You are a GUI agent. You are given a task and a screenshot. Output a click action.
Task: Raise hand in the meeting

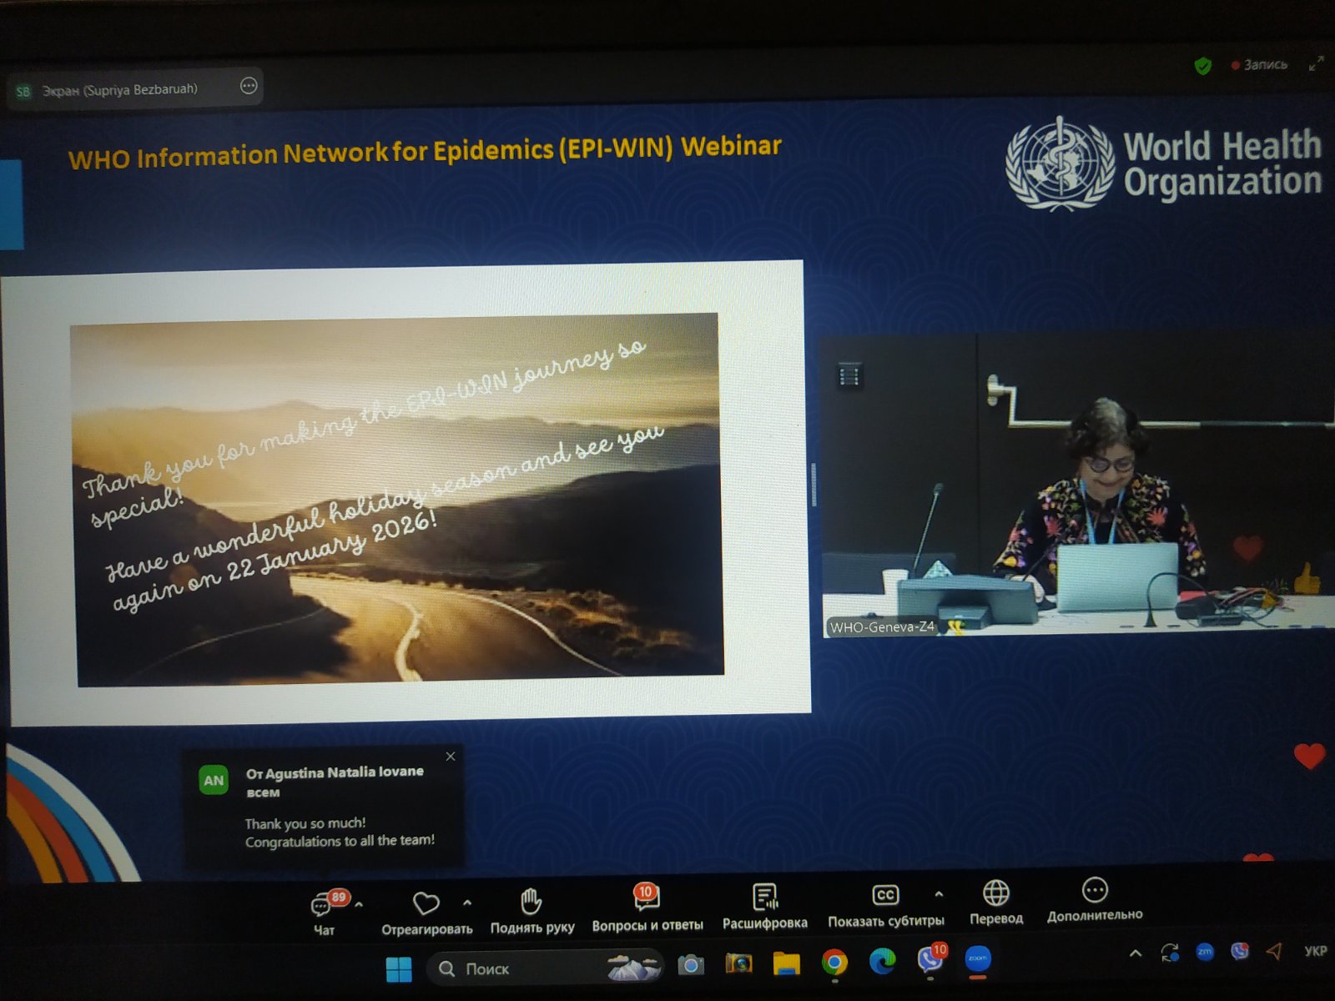[531, 902]
